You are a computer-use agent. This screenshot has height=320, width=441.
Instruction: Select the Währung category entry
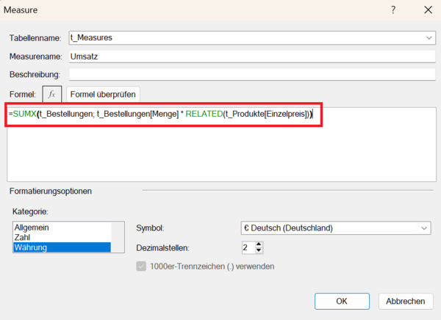point(33,247)
